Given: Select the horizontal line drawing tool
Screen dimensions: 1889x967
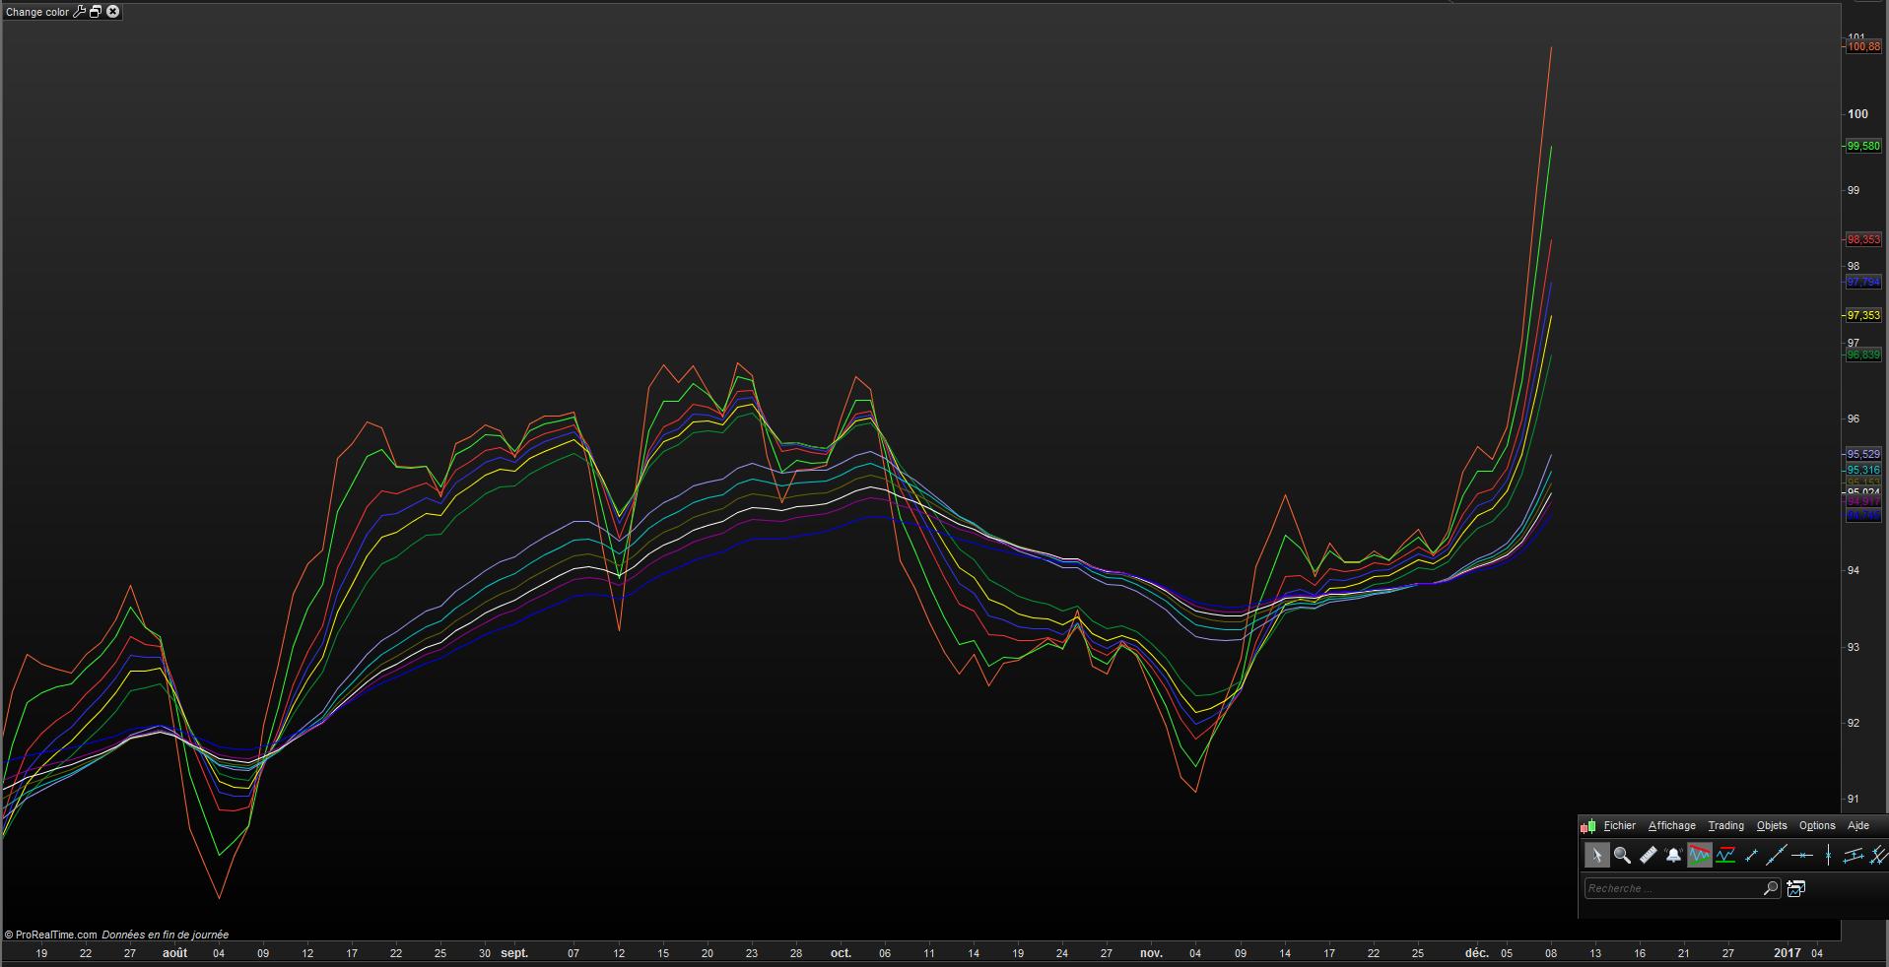Looking at the screenshot, I should pos(1802,856).
